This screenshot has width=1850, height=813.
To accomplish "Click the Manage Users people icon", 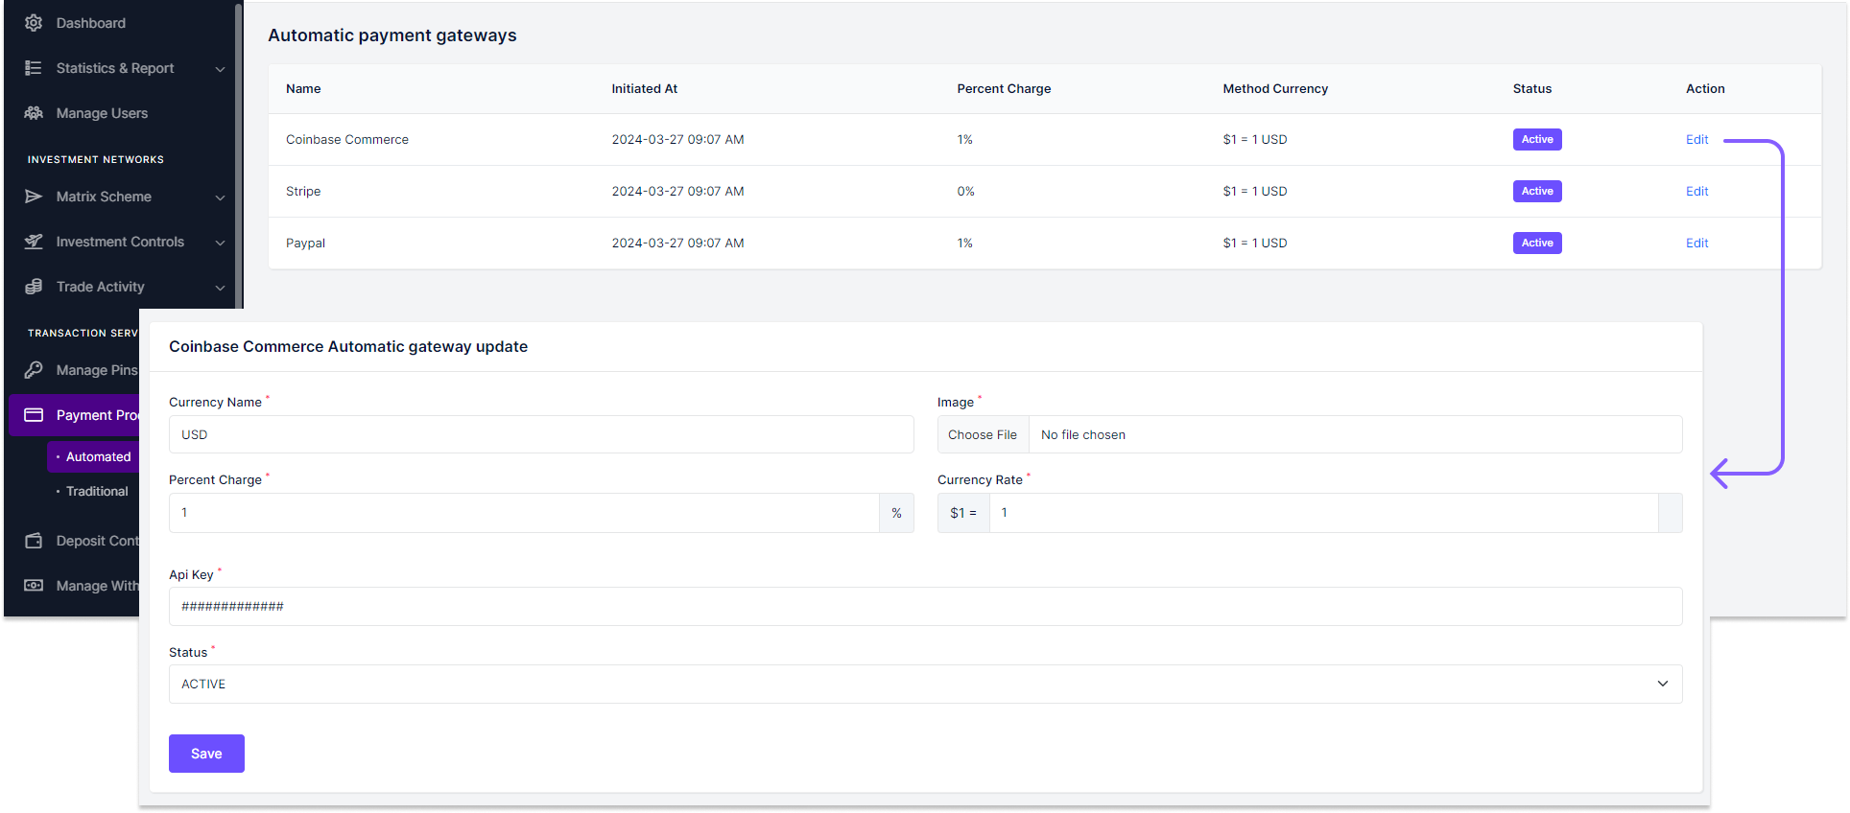I will coord(34,113).
